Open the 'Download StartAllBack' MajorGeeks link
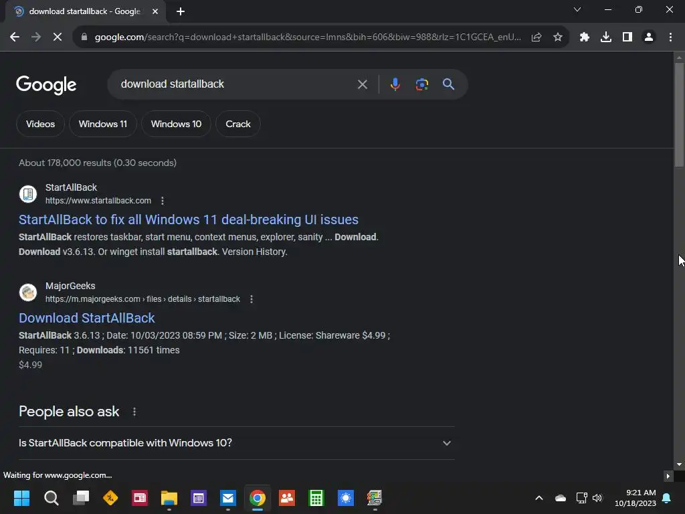This screenshot has width=685, height=514. click(x=87, y=318)
